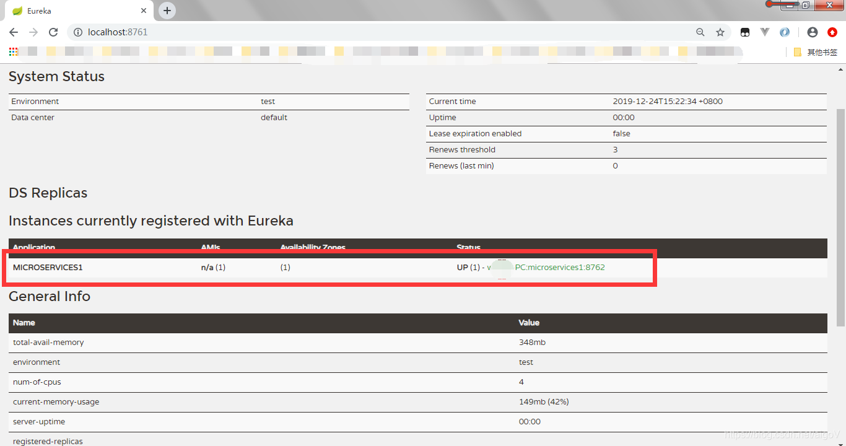
Task: Click the DS Replicas heading
Action: click(x=48, y=193)
